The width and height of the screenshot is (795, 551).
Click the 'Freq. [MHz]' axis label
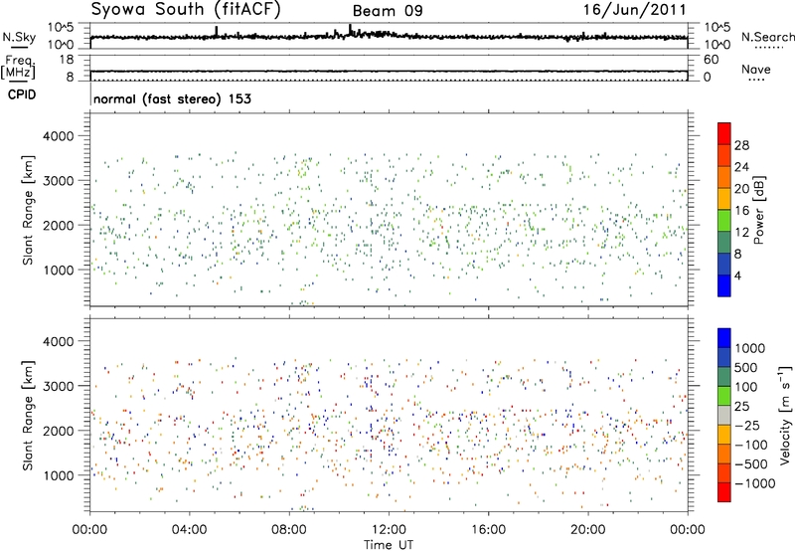19,68
